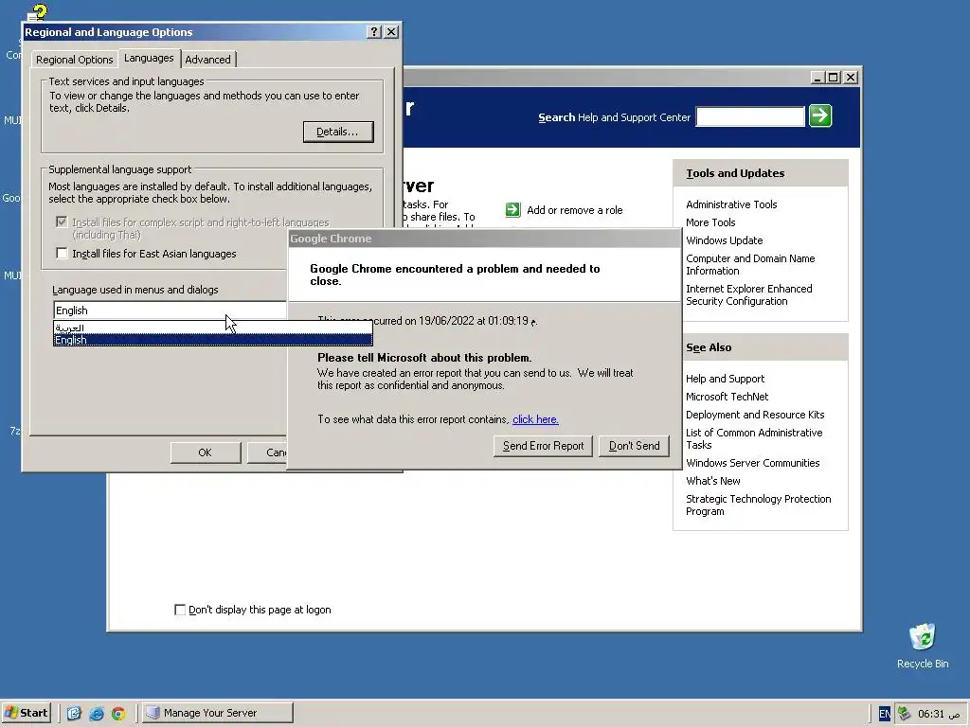This screenshot has width=970, height=727.
Task: Open Deployment and Resource Kits link
Action: pos(755,415)
